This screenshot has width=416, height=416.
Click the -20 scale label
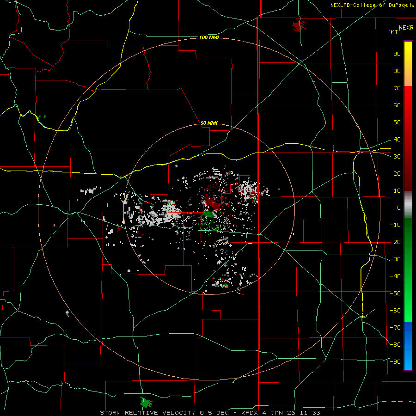[395, 242]
